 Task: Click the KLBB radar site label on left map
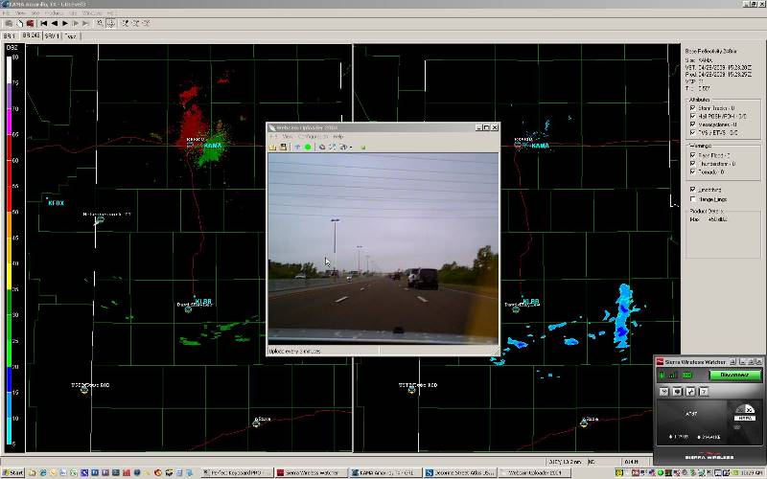(x=203, y=302)
